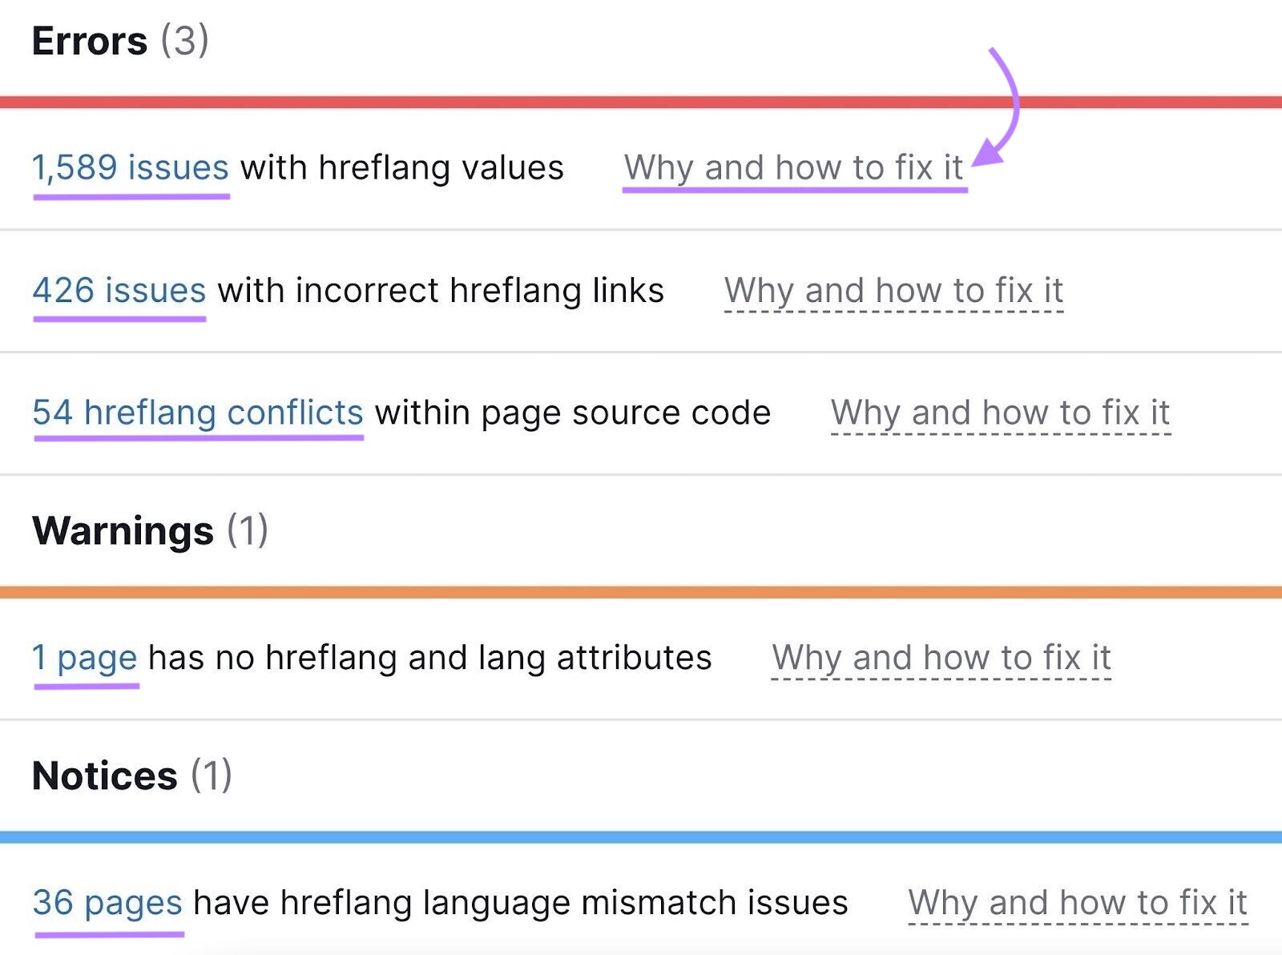
Task: Open the "1,589 issues" hreflang values link
Action: (x=131, y=167)
